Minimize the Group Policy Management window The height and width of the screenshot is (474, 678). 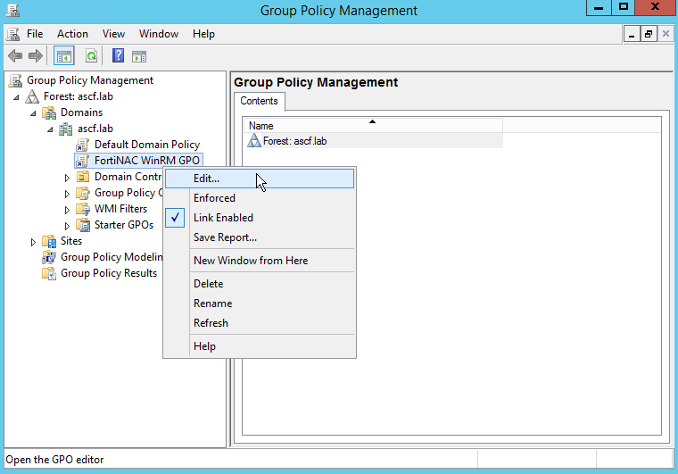(x=599, y=7)
